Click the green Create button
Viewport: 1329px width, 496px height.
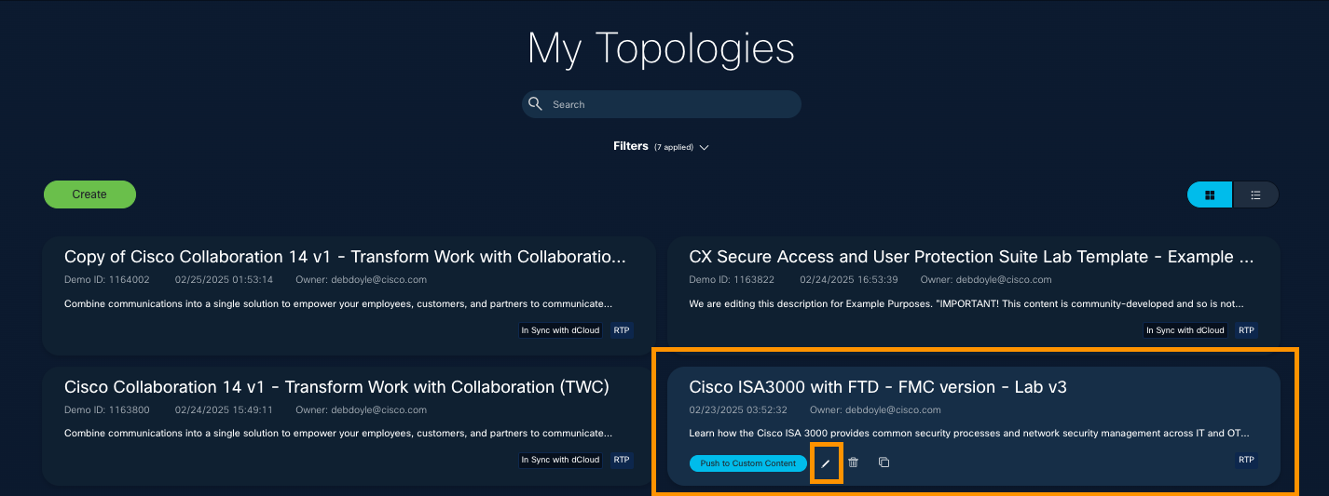click(89, 194)
